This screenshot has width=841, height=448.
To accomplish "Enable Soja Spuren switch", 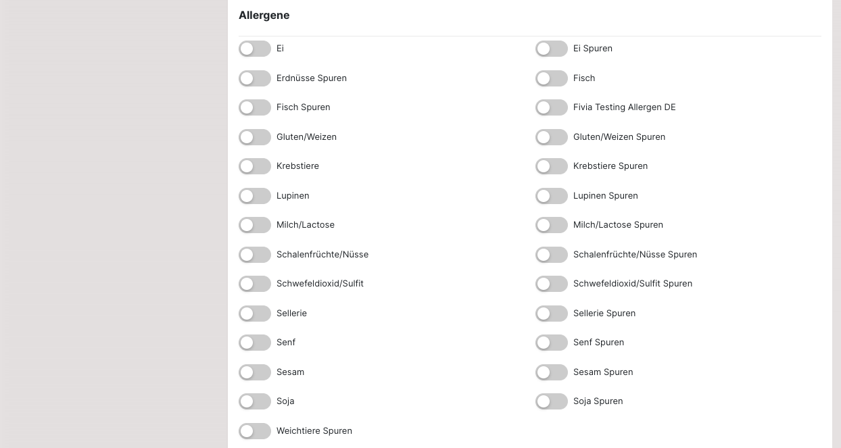I will tap(552, 401).
